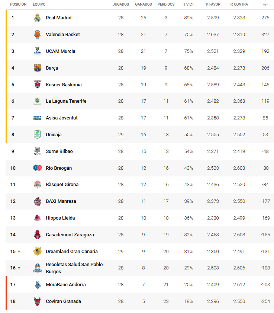Click the Río Breogán logo

point(37,168)
